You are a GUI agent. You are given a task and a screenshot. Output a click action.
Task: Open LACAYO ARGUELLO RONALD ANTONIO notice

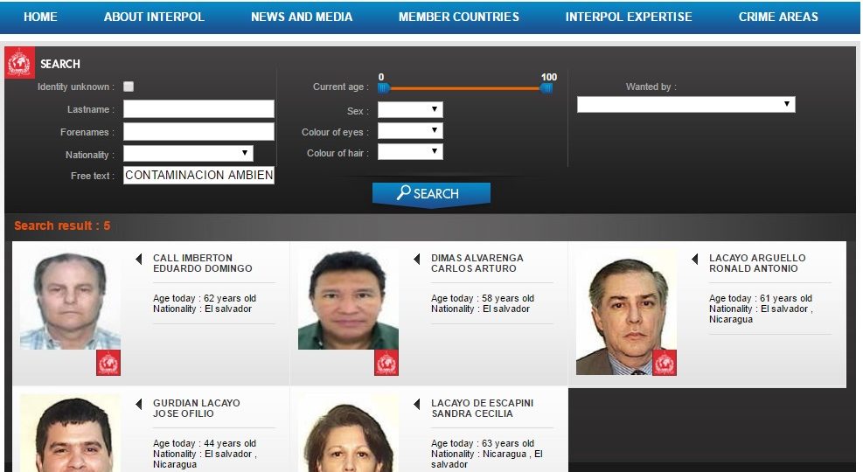(x=757, y=263)
